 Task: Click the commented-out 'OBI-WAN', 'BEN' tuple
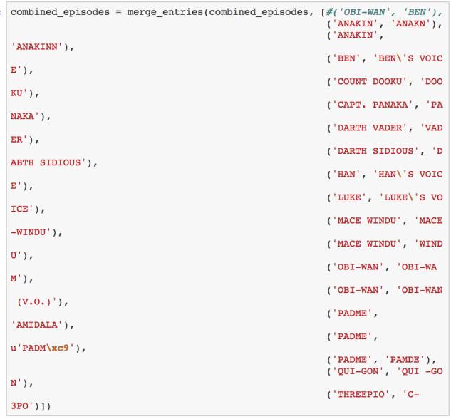click(385, 14)
